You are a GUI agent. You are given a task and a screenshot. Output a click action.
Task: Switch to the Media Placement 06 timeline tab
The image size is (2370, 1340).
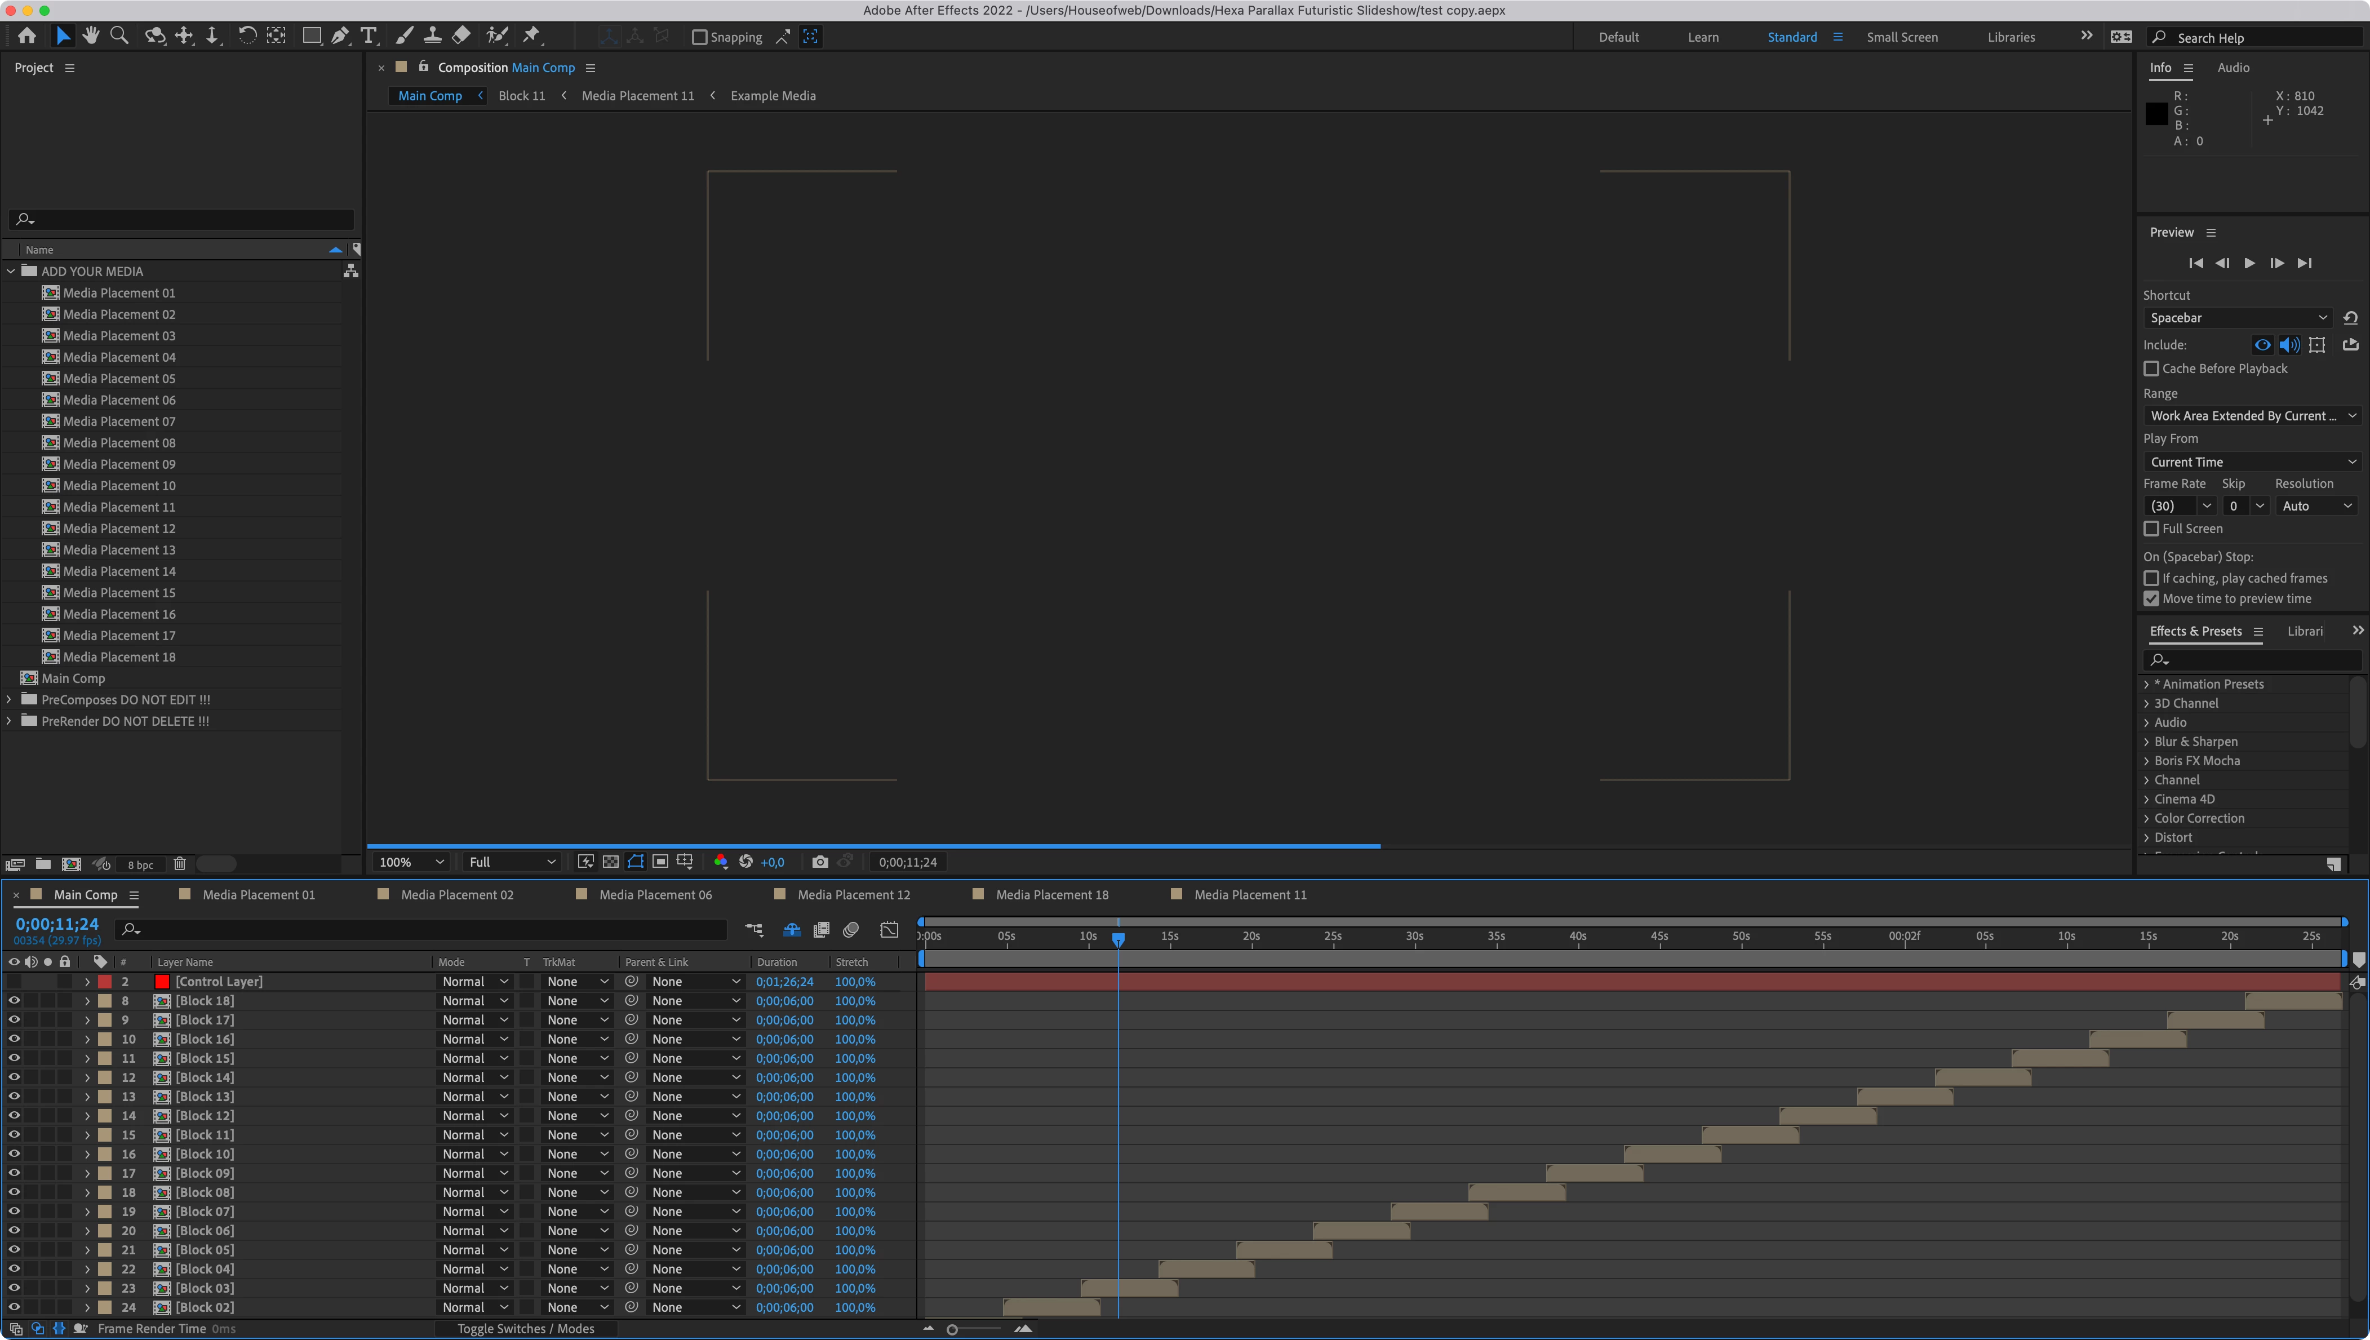click(x=655, y=895)
